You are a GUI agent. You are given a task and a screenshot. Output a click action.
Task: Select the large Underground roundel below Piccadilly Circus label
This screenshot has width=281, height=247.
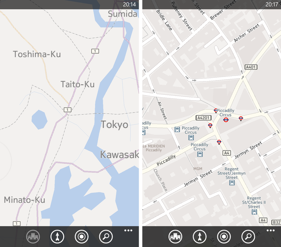(226, 120)
